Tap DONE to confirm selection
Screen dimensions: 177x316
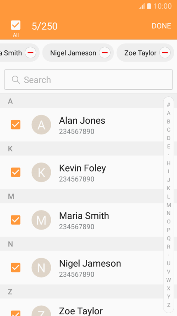[x=161, y=26]
